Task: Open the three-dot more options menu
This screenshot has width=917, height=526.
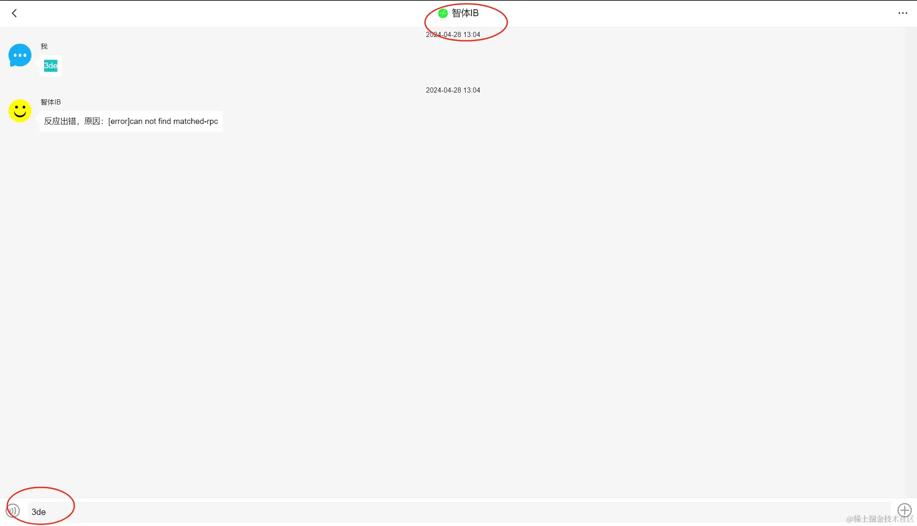Action: click(903, 13)
